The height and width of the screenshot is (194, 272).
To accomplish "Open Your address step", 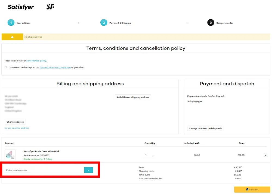I will (x=23, y=23).
